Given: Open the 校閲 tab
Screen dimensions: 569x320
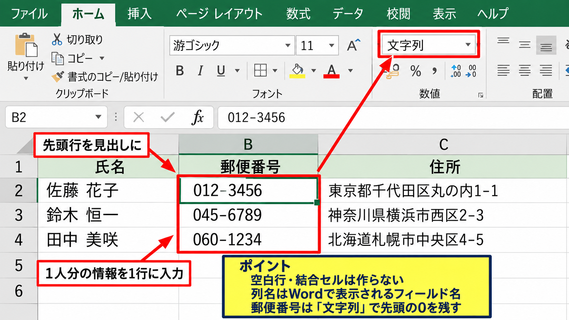Looking at the screenshot, I should (x=398, y=14).
